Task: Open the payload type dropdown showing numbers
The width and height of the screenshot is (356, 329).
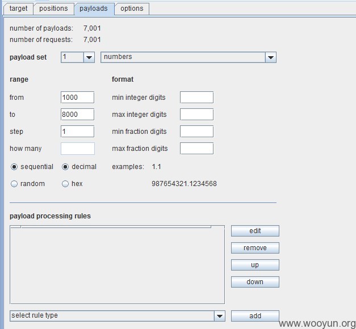Action: [x=188, y=57]
